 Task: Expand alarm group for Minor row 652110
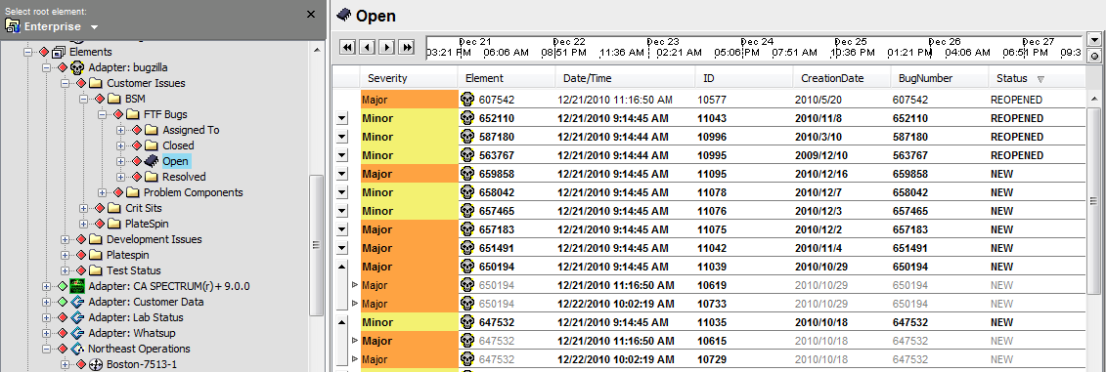342,118
